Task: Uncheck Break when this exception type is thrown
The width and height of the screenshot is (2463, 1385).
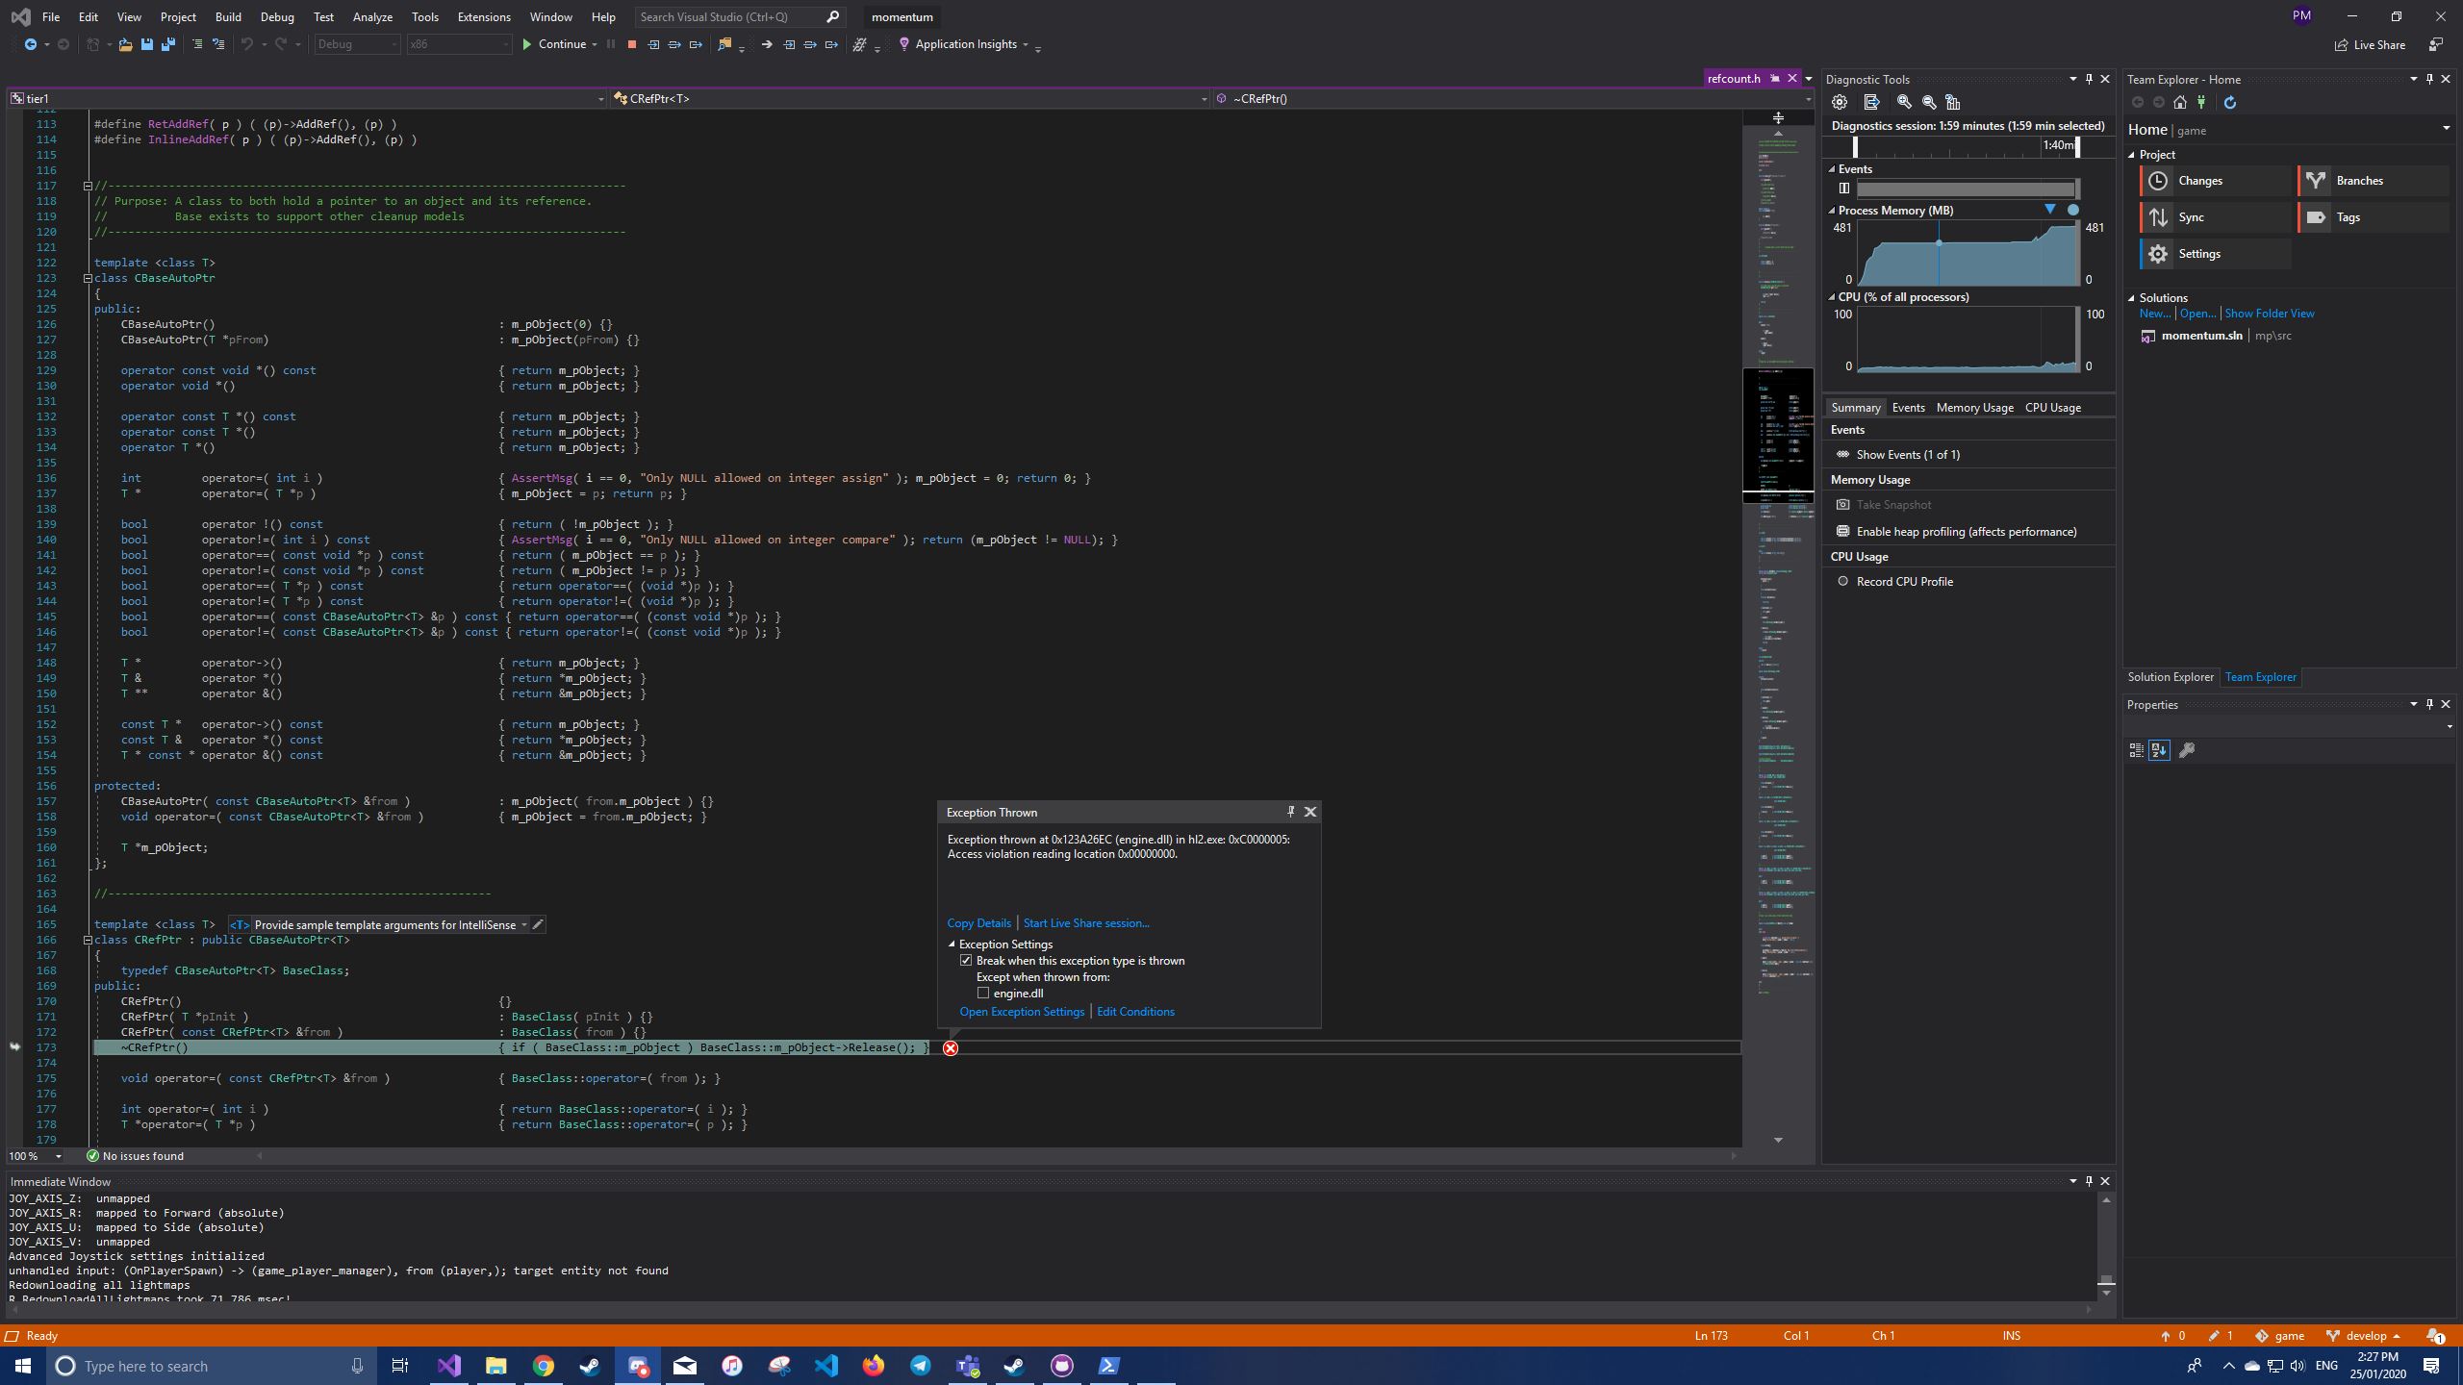Action: pyautogui.click(x=966, y=961)
